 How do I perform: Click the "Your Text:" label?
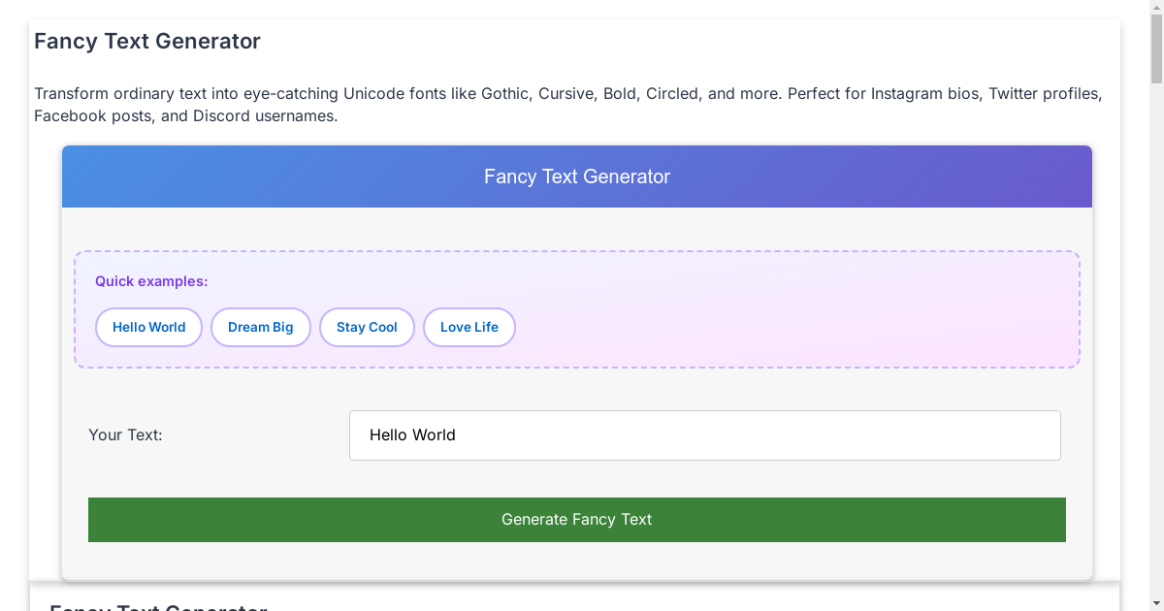point(125,434)
